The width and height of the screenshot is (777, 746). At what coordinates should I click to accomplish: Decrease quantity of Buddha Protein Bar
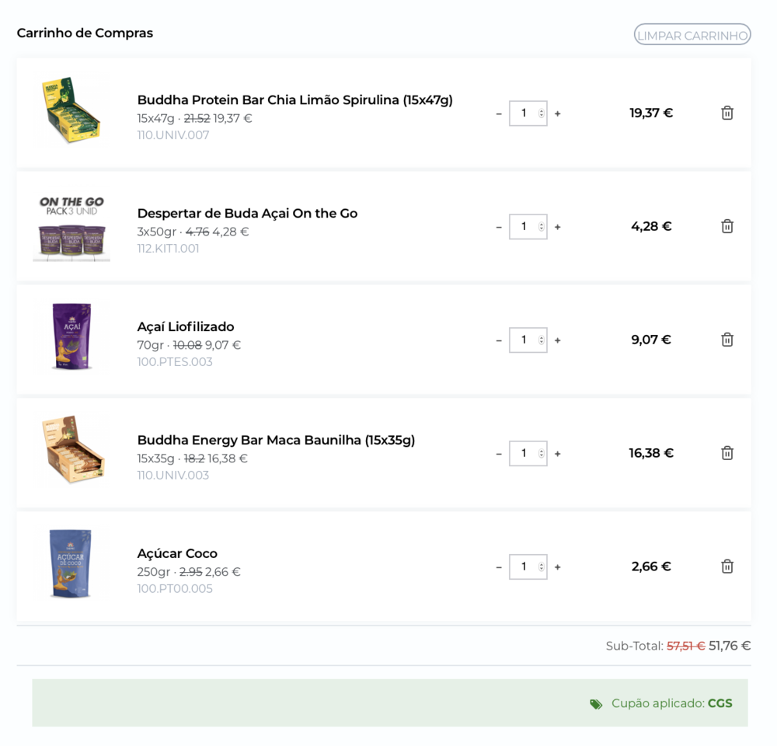(x=499, y=113)
